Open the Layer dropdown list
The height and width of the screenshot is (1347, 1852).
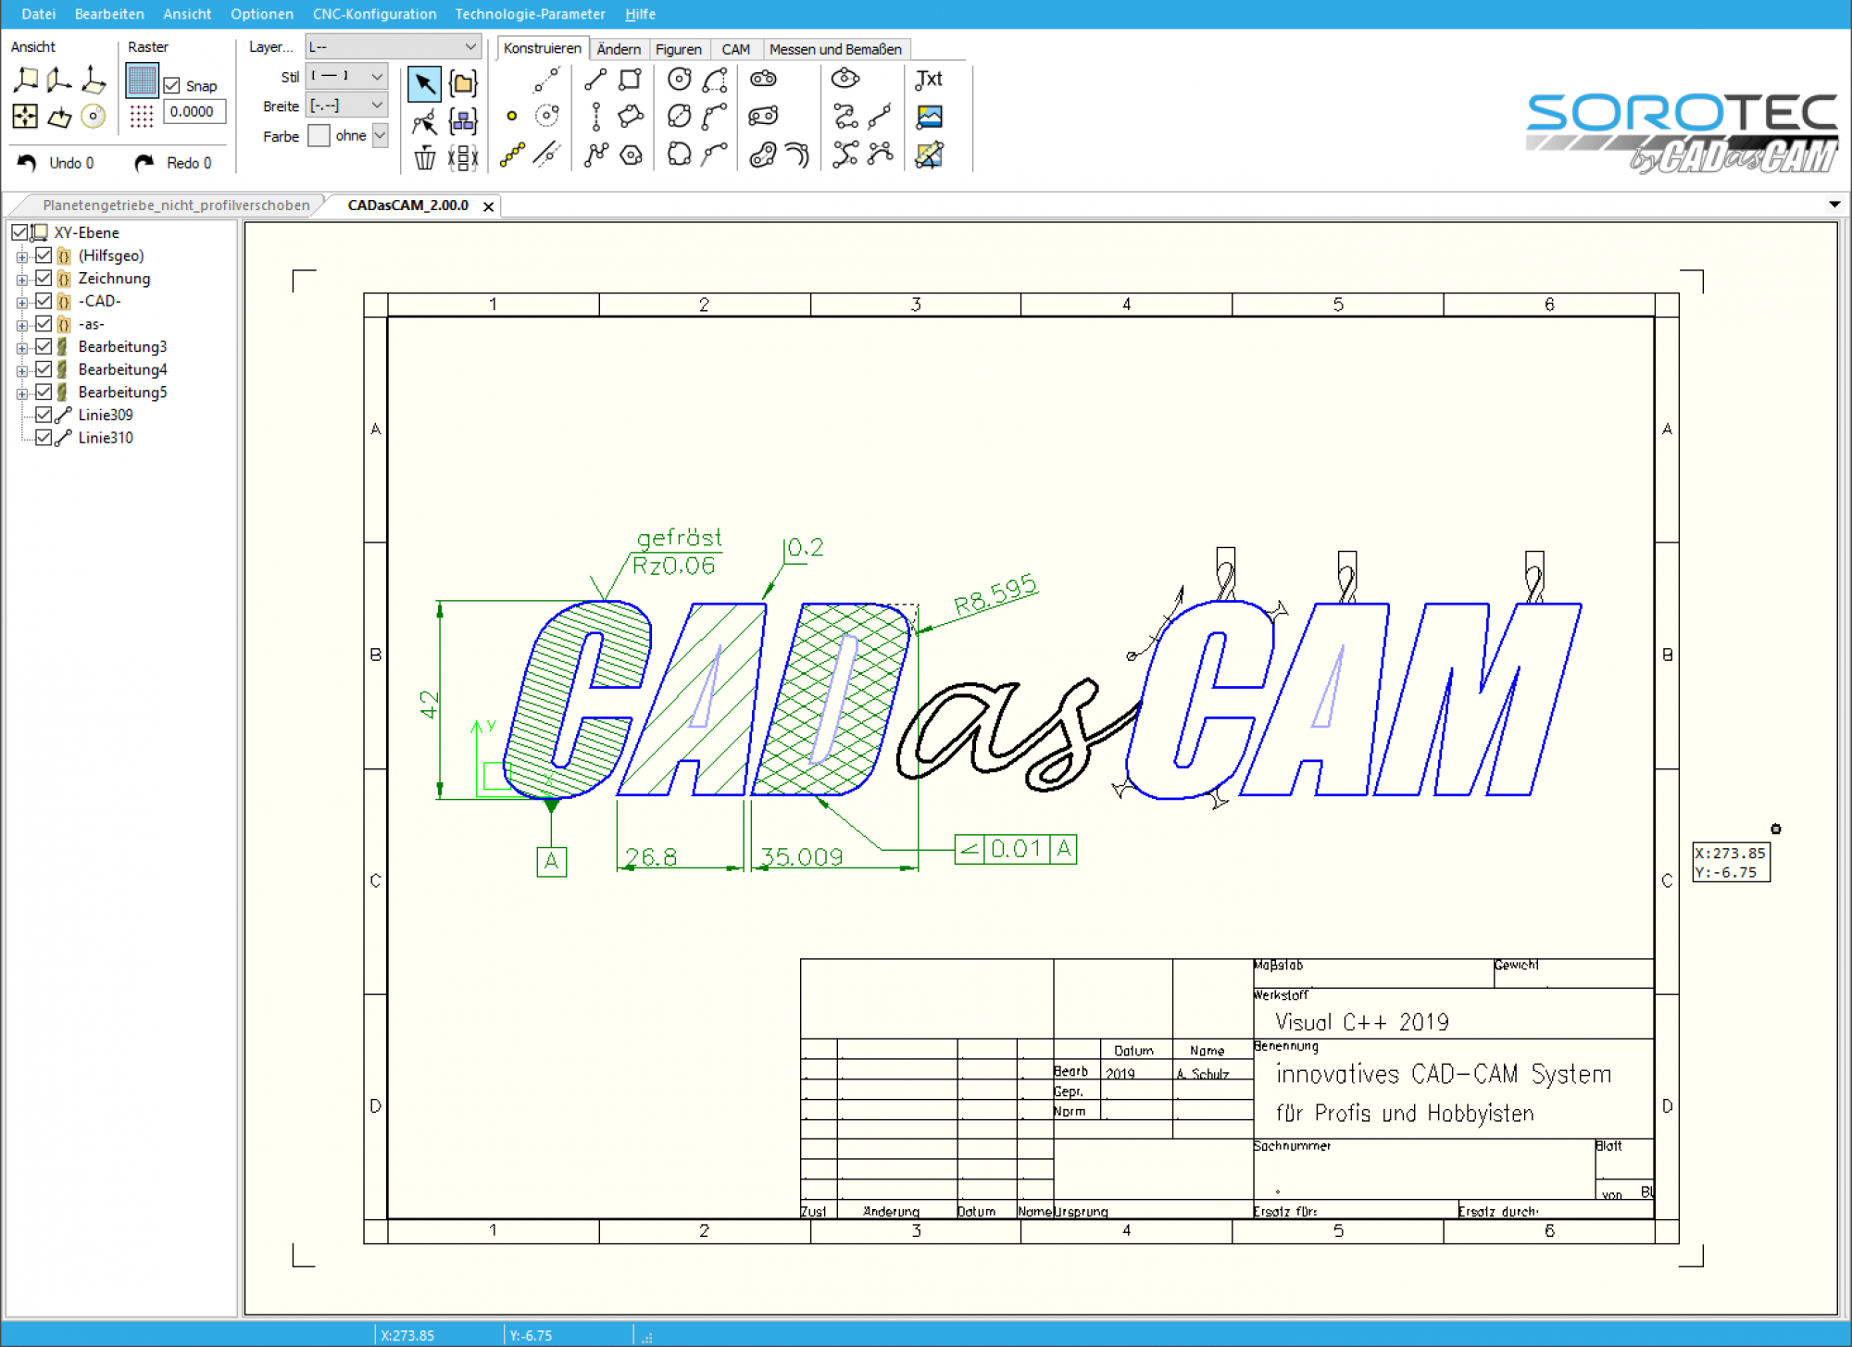coord(394,46)
